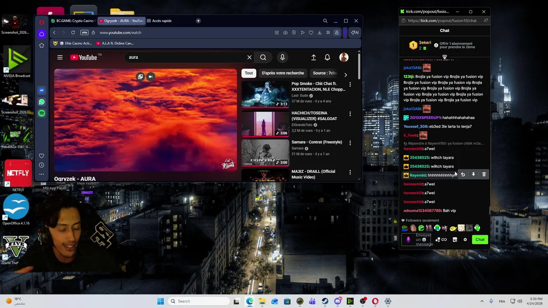
Task: Skip to next video on player overlay
Action: pyautogui.click(x=150, y=77)
